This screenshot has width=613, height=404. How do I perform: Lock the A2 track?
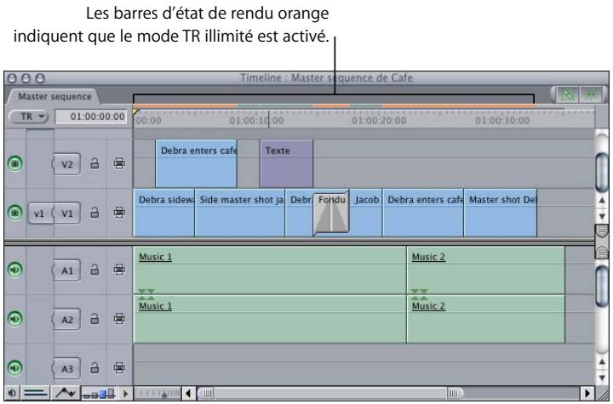click(x=95, y=319)
